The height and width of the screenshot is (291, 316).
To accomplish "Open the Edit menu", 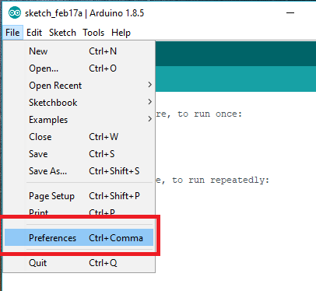I will point(34,33).
